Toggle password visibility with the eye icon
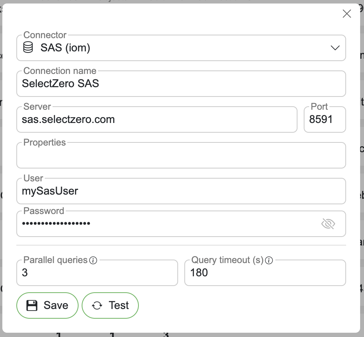Viewport: 364px width, 337px height. 328,223
